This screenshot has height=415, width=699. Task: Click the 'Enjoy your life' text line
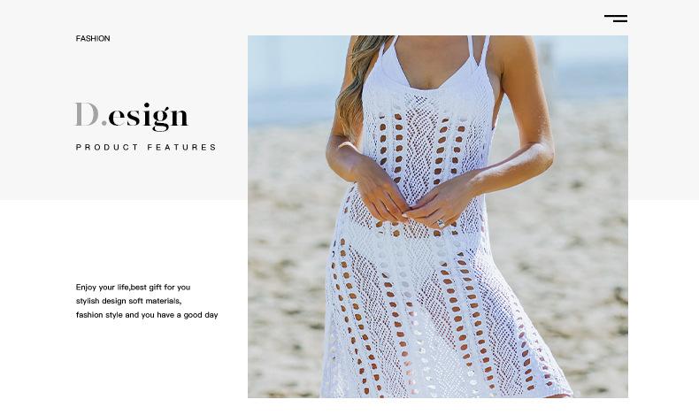coord(134,288)
